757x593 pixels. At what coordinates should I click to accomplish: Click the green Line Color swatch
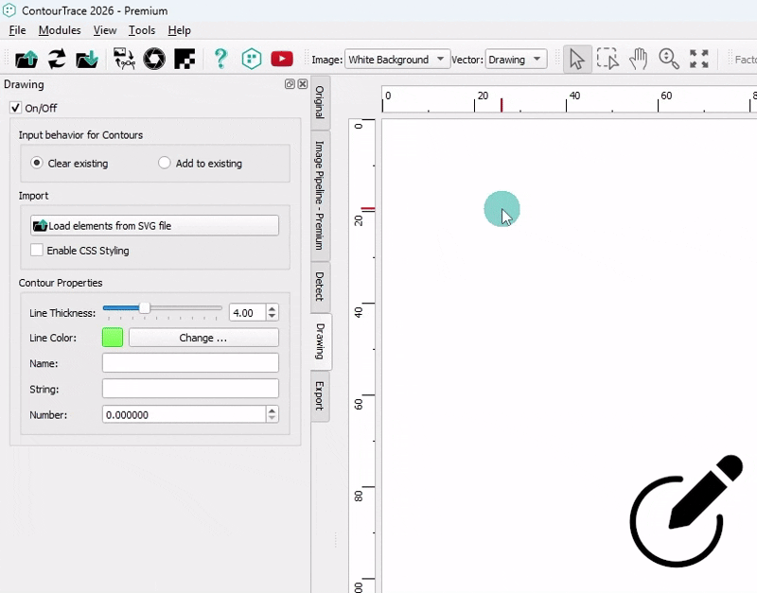(x=113, y=338)
